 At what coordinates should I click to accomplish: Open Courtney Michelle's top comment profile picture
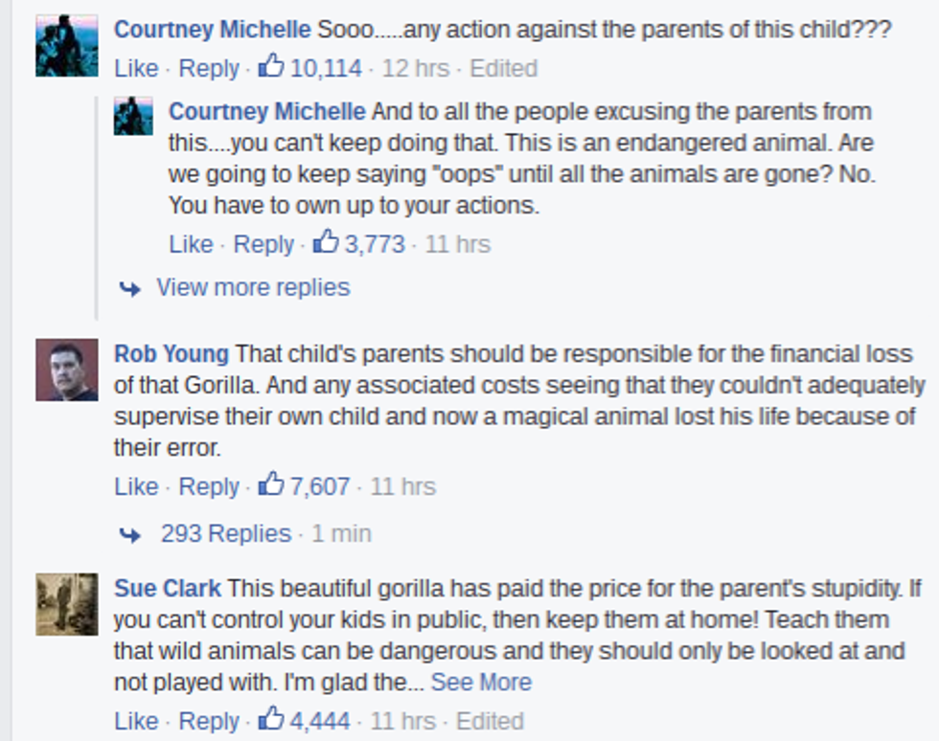click(67, 46)
